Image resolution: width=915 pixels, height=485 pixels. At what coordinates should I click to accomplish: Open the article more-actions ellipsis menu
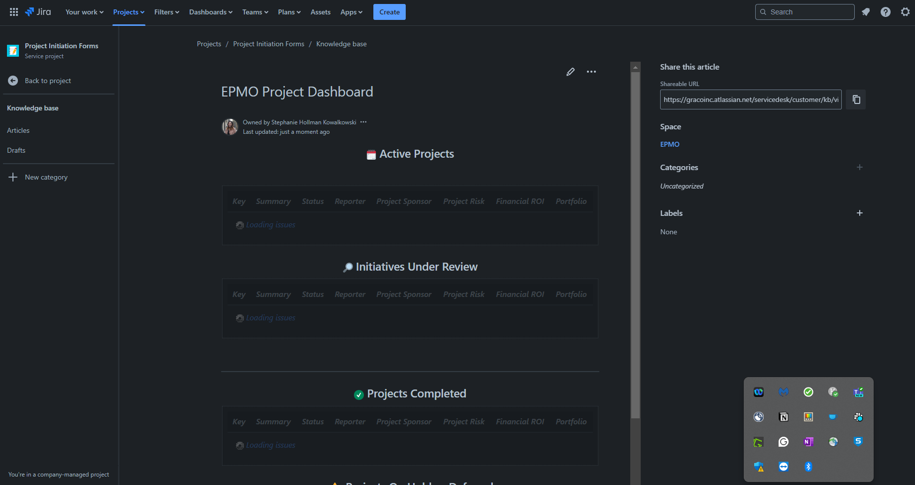pyautogui.click(x=591, y=72)
